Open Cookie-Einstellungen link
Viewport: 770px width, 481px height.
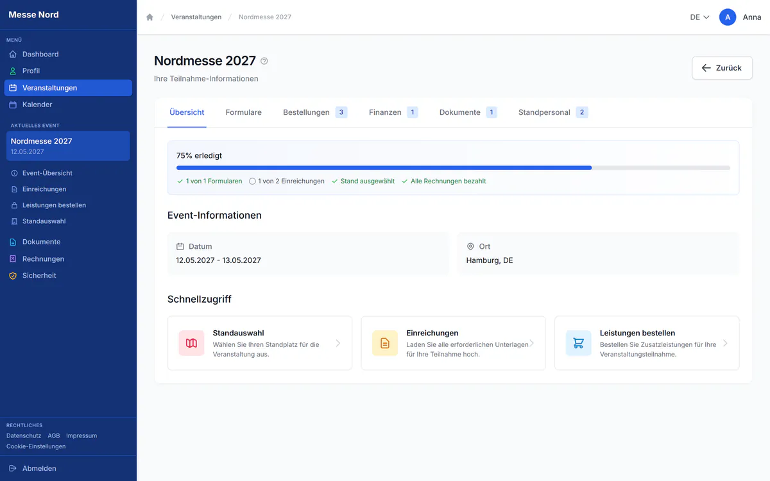(x=36, y=446)
